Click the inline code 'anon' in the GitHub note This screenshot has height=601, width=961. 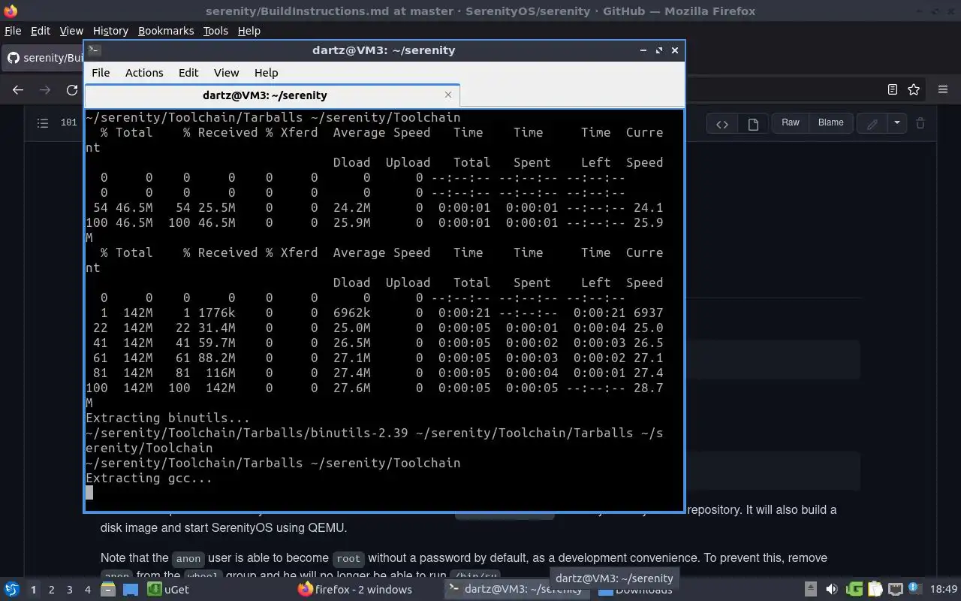tap(188, 558)
